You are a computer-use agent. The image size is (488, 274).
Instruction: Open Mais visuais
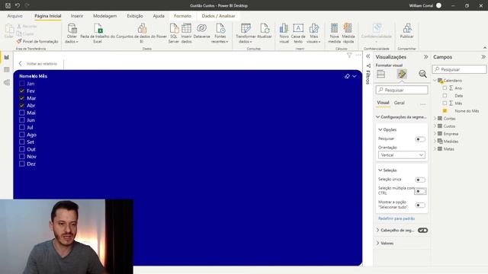click(x=313, y=33)
